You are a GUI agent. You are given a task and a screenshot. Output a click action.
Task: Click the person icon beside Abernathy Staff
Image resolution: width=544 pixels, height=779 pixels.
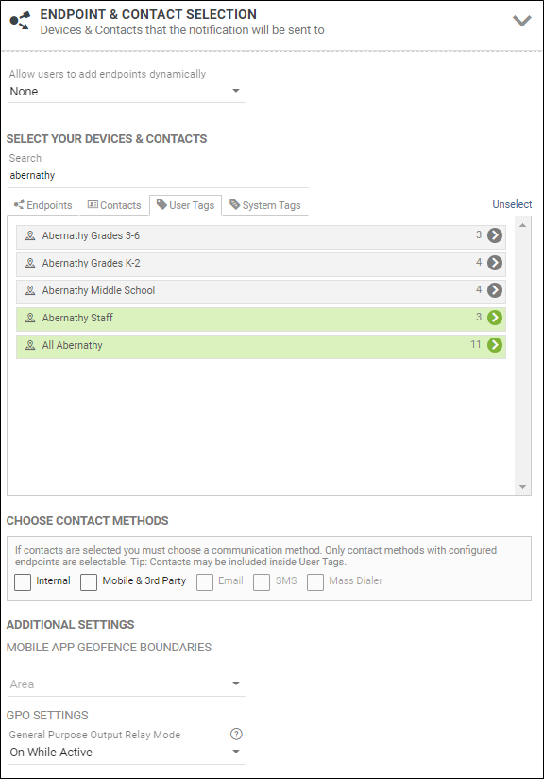click(x=30, y=318)
